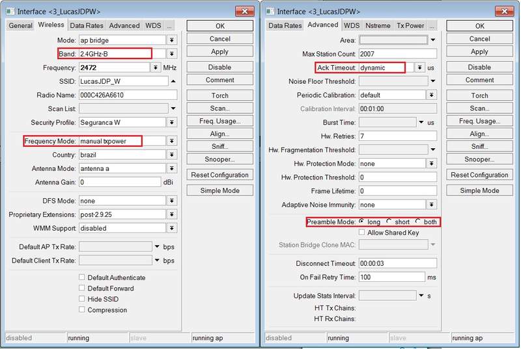The height and width of the screenshot is (349, 521).
Task: Switch to Data Rates tab in right window
Action: point(285,25)
